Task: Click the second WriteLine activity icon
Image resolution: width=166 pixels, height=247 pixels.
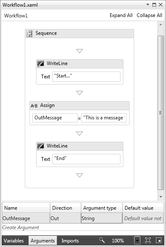Action: (41, 146)
